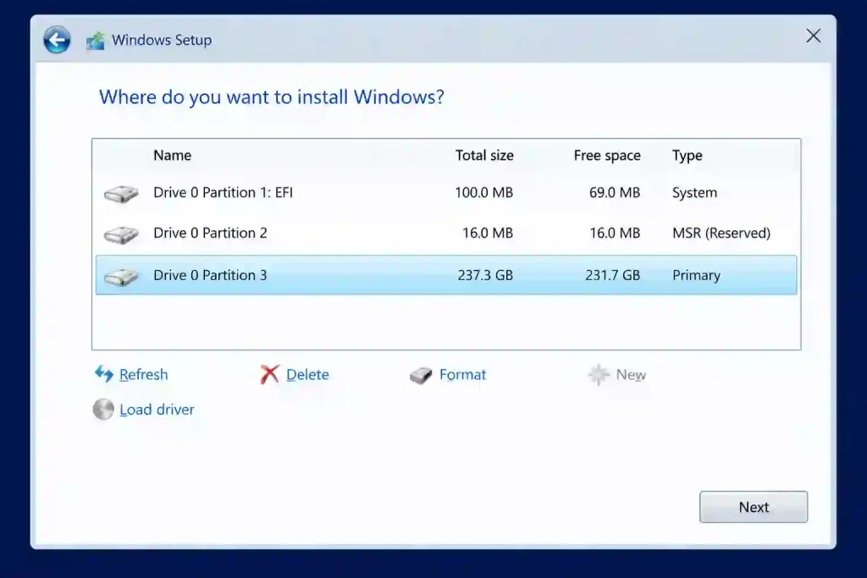Click the Load driver disc icon
Viewport: 867px width, 578px height.
103,410
